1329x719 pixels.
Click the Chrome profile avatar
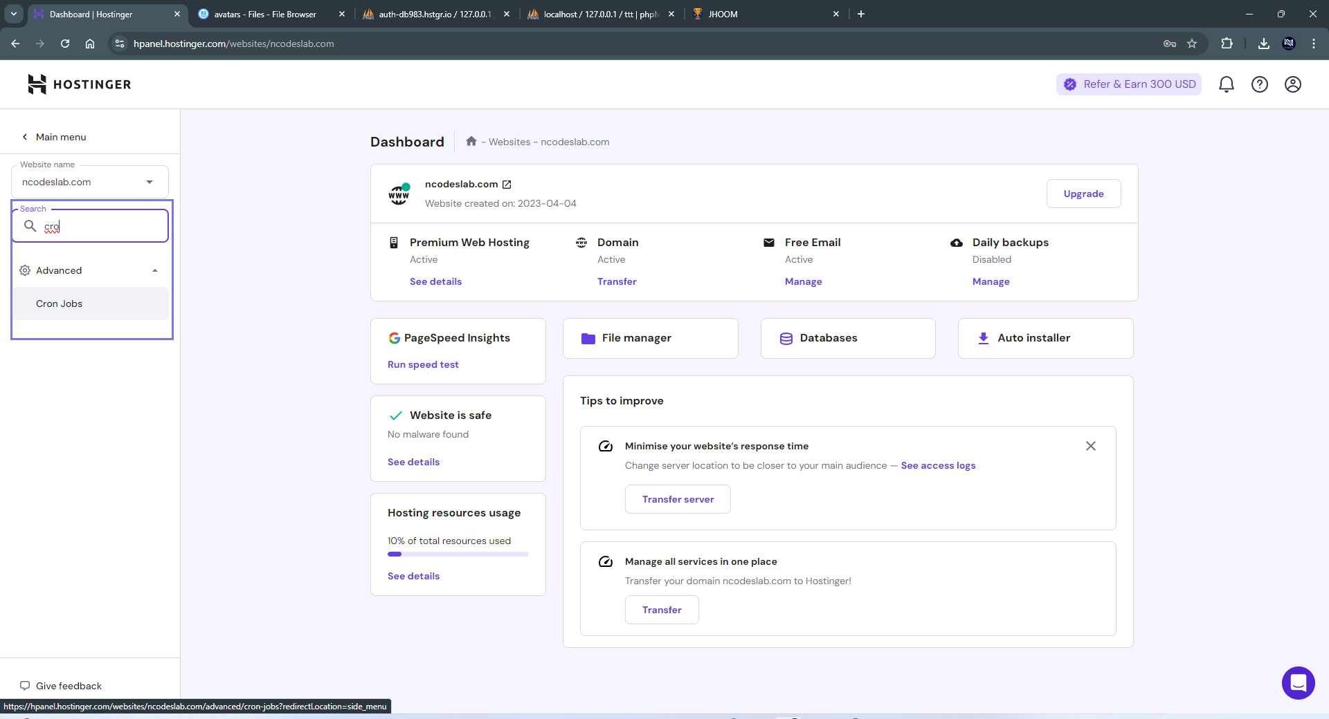click(x=1289, y=44)
